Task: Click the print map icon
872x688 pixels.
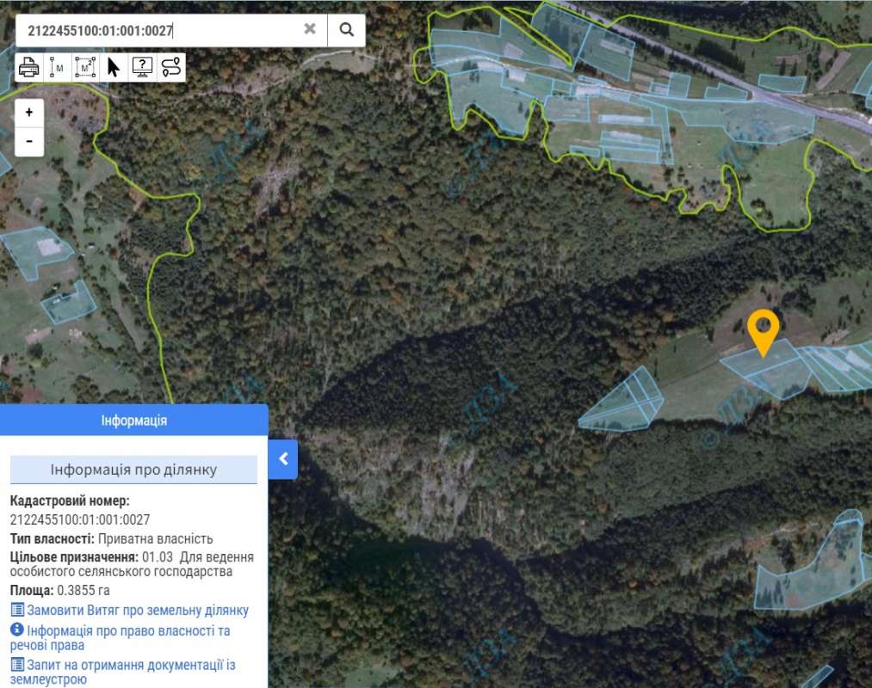Action: click(x=28, y=67)
